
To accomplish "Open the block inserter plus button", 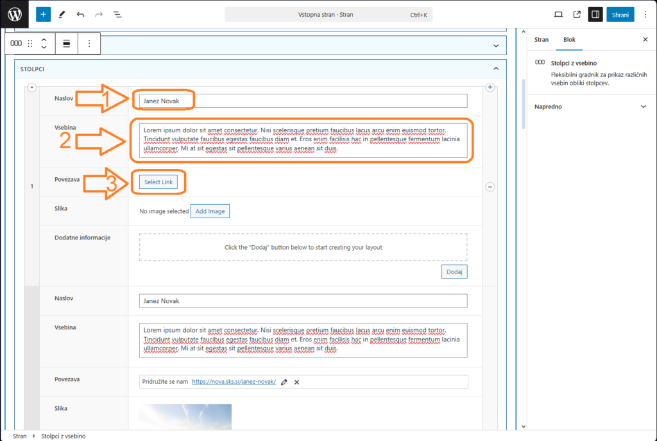I will point(43,14).
